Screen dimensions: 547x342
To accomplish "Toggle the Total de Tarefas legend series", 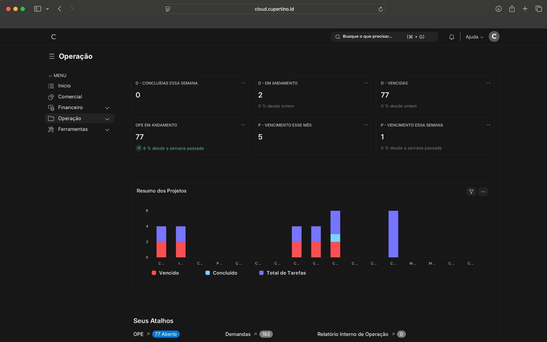I will click(282, 273).
